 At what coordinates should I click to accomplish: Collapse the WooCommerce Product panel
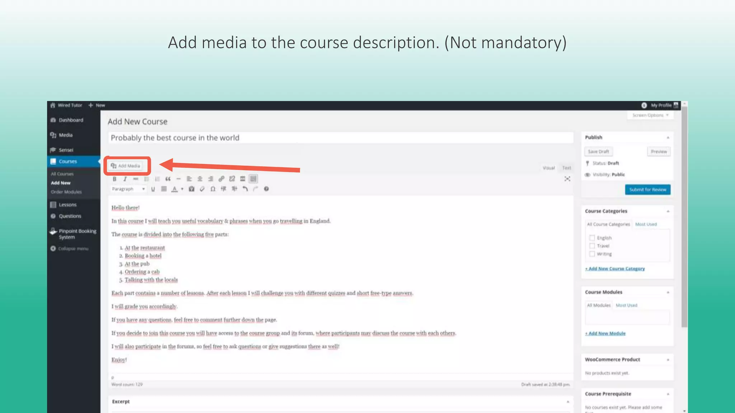point(668,360)
